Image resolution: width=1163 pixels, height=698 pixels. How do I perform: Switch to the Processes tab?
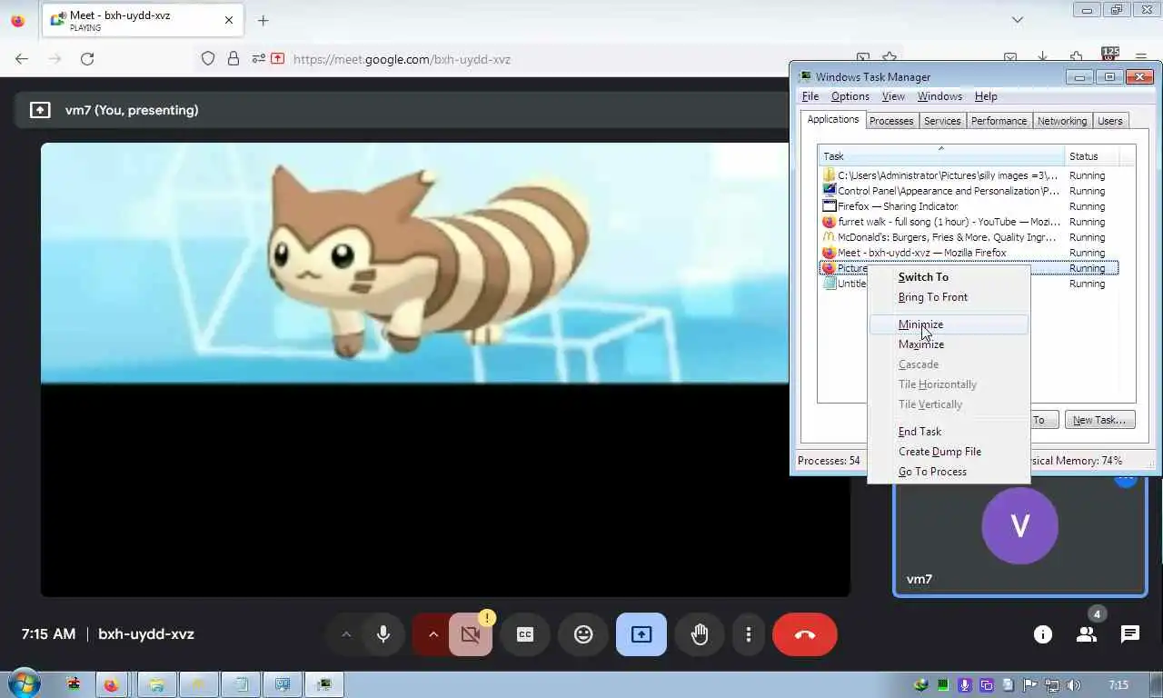tap(891, 121)
